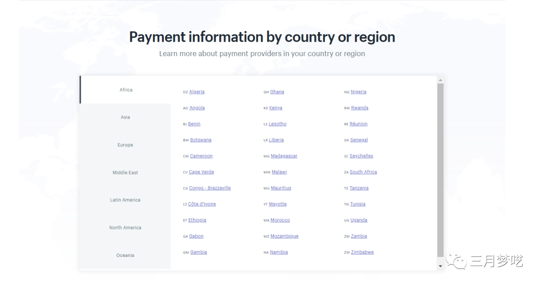Select the Oceania region tab

[125, 255]
